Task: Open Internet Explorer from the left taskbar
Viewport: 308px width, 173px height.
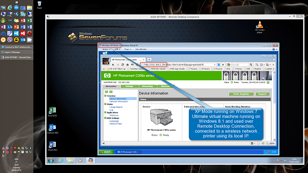Action: pos(9,8)
